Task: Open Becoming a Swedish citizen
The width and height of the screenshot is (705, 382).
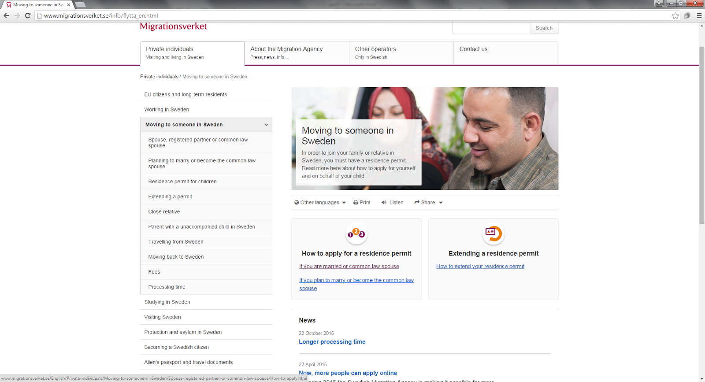Action: click(x=206, y=347)
